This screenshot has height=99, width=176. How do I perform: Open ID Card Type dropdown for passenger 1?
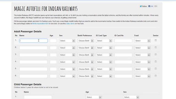(104, 41)
